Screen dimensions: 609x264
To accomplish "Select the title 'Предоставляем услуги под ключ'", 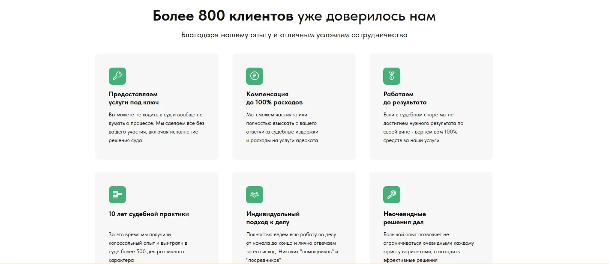I will tap(134, 98).
